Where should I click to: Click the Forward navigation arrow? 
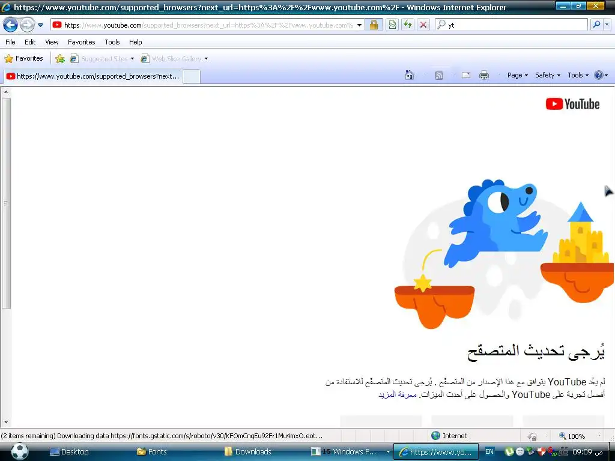pos(27,25)
